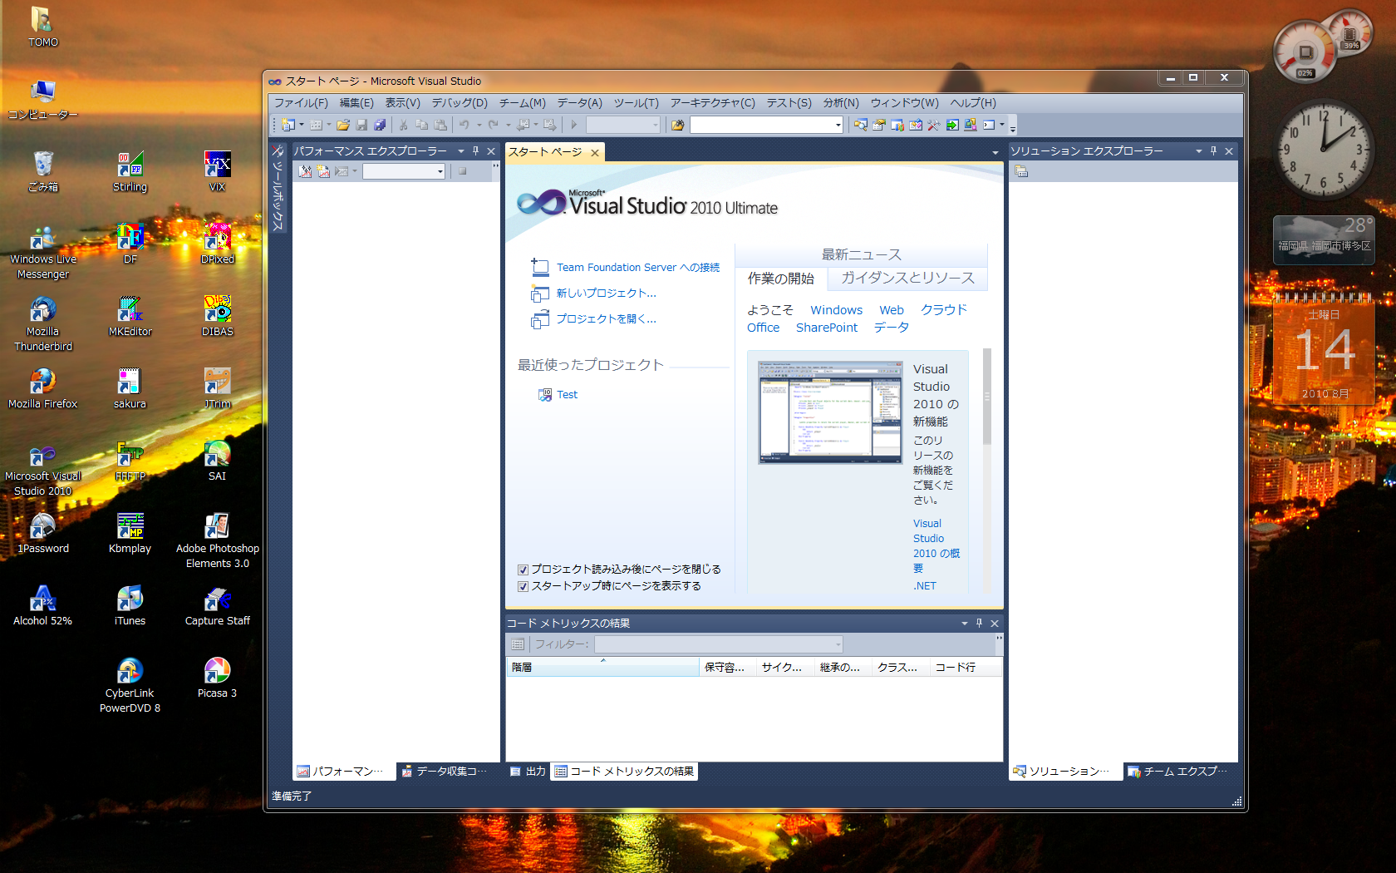
Task: Open iTunes desktop shortcut
Action: tap(130, 605)
